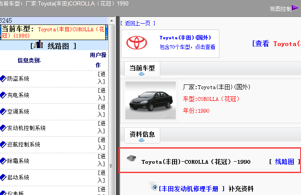
Task: Click the 信息类别 column header
Action: [x=29, y=60]
